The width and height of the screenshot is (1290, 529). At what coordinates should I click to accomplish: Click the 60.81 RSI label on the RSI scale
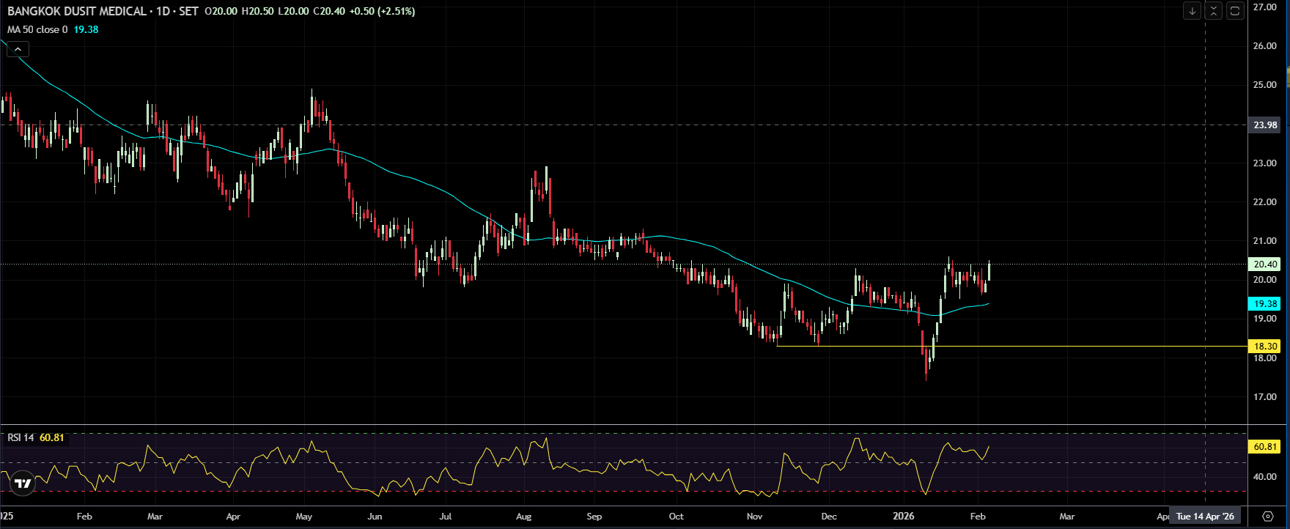[1266, 447]
